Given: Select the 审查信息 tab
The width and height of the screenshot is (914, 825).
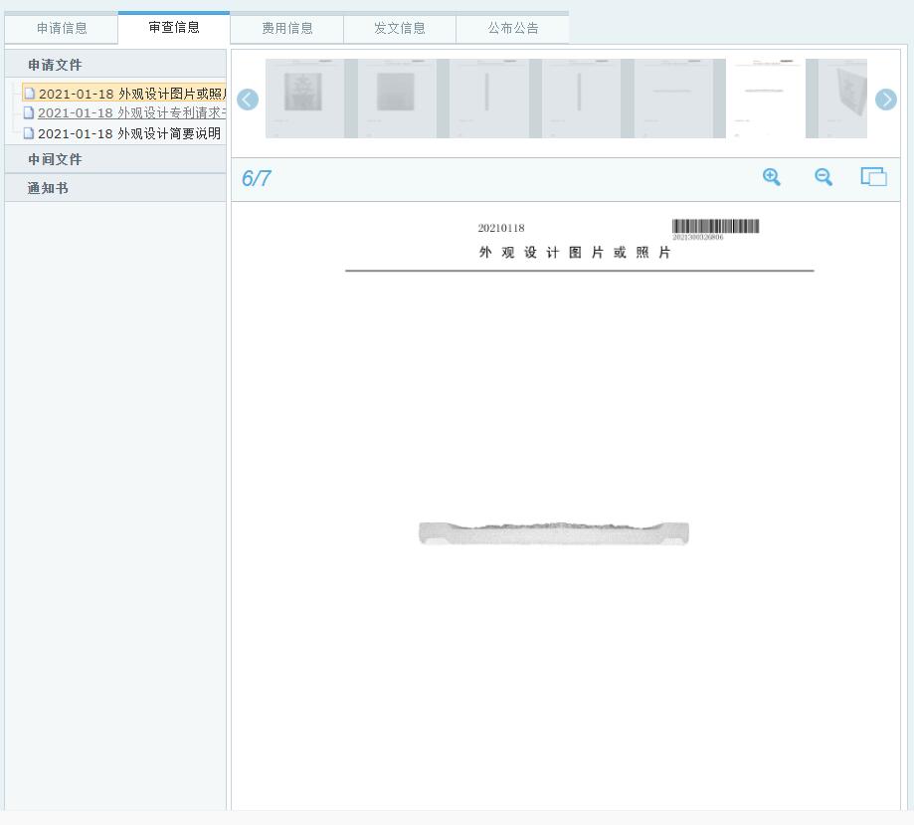Looking at the screenshot, I should (x=174, y=28).
